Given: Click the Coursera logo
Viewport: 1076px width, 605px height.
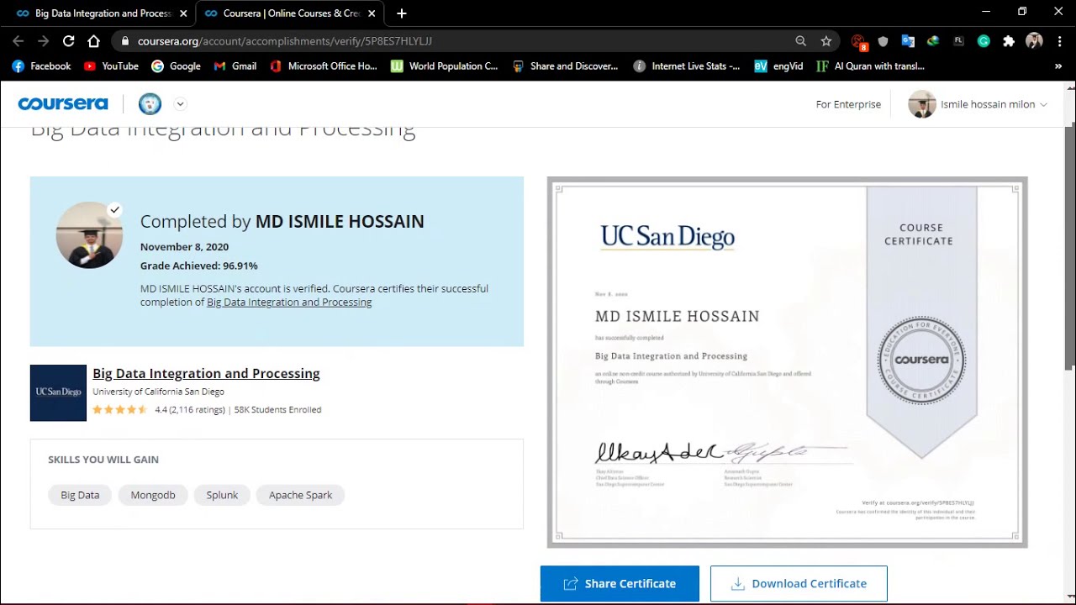Looking at the screenshot, I should 63,104.
